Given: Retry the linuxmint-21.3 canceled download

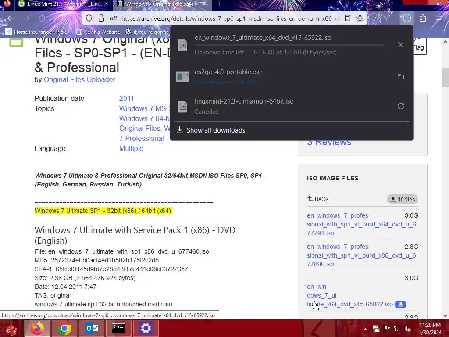Looking at the screenshot, I should [x=401, y=106].
